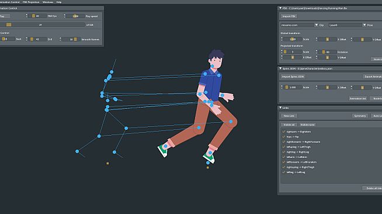
Task: Click the yellow origin marker below the skeleton
Action: (x=107, y=163)
